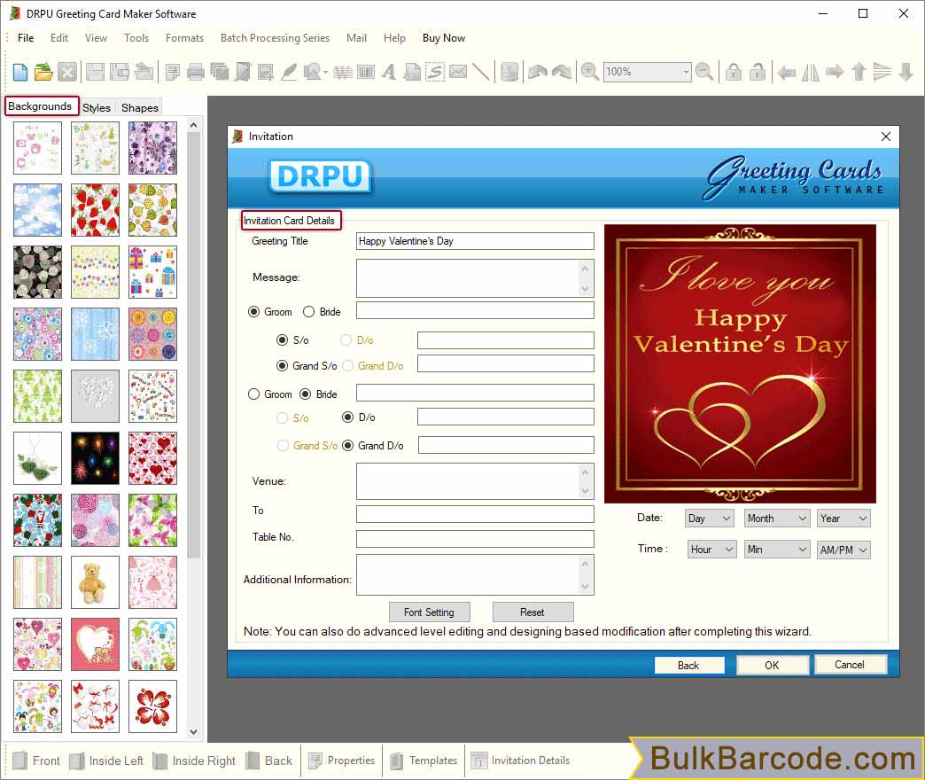Open the Hour dropdown

click(x=711, y=550)
